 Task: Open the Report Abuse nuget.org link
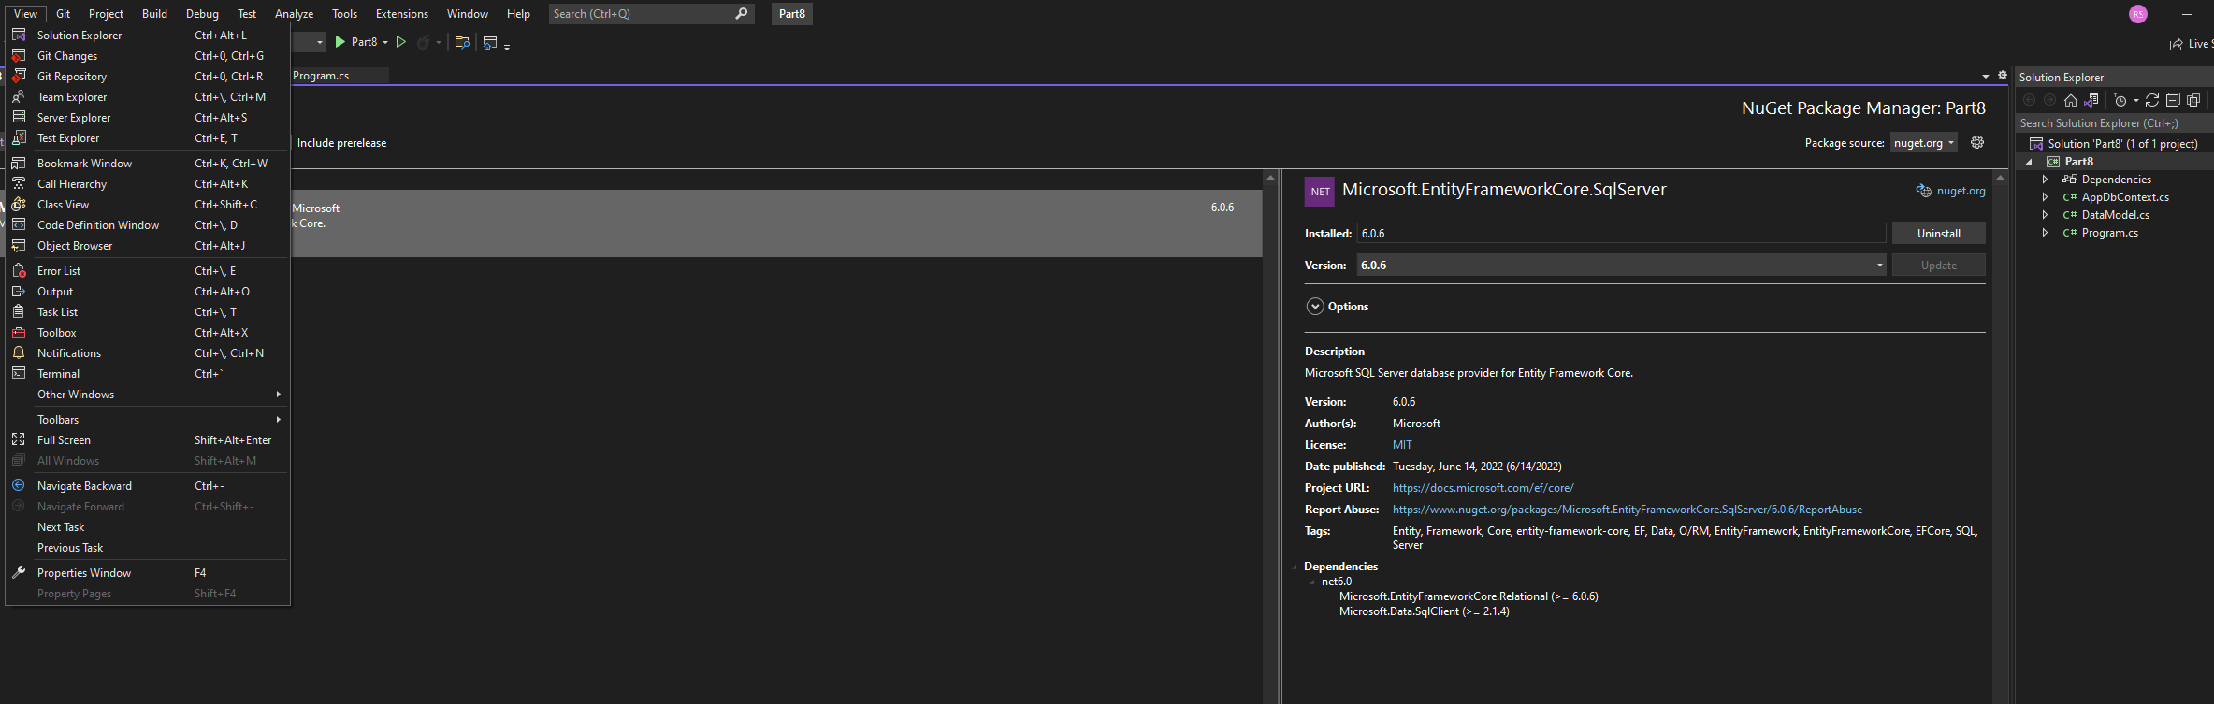pyautogui.click(x=1627, y=510)
